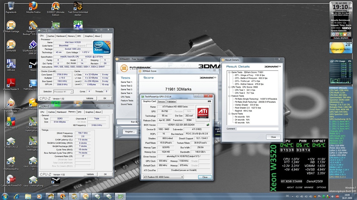Open EVEREST Ultimate Edition desktop shortcut

(56, 8)
